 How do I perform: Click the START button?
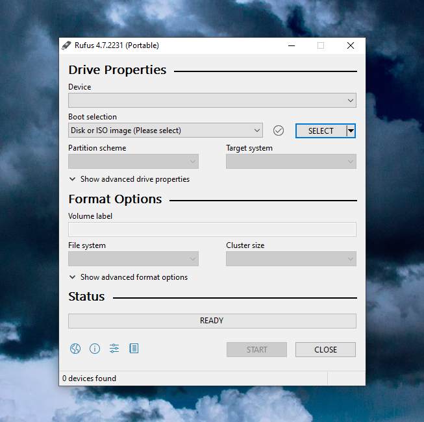[256, 349]
